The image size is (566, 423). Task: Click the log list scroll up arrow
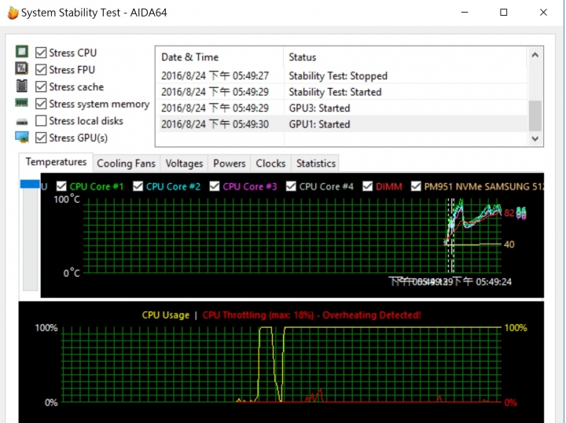[x=535, y=55]
